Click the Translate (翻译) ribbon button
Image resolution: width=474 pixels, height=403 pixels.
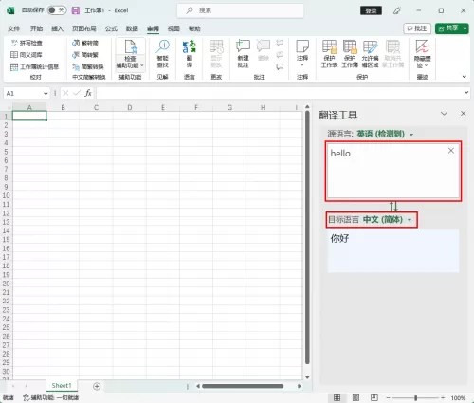(190, 53)
